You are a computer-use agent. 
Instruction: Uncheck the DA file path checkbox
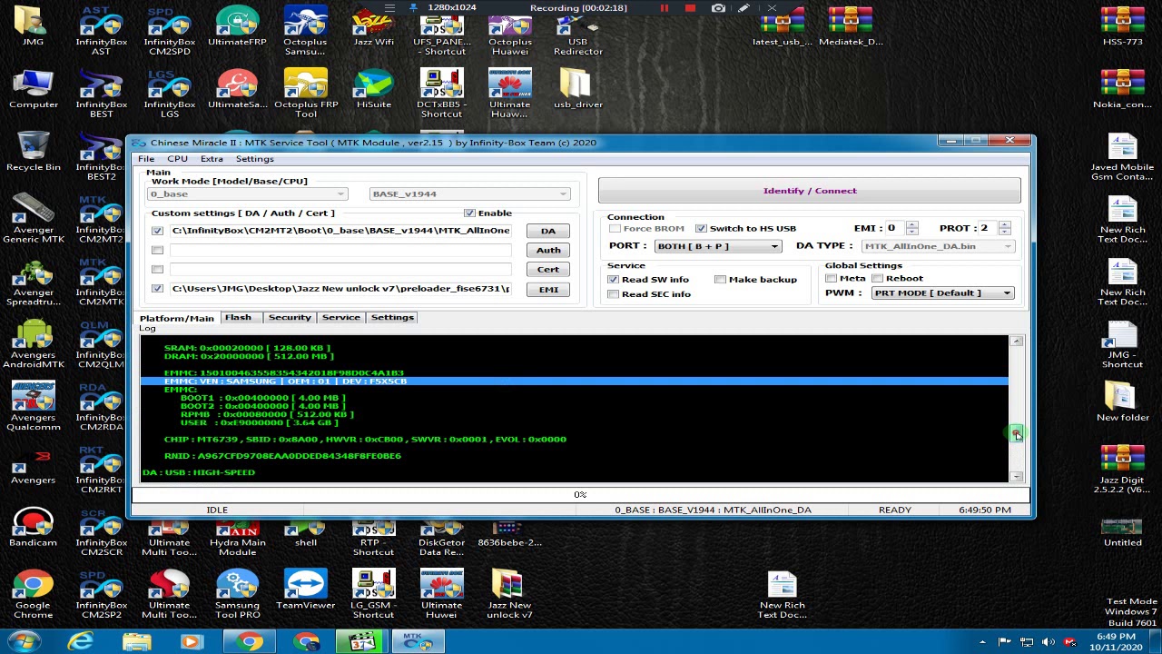pos(157,231)
